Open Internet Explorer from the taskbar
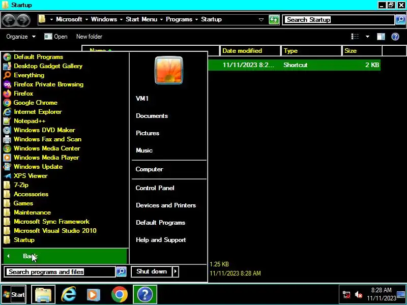 (69, 294)
